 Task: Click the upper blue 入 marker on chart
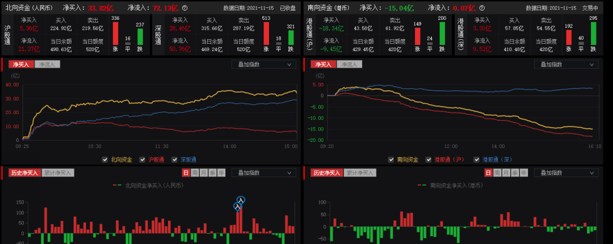(x=241, y=200)
